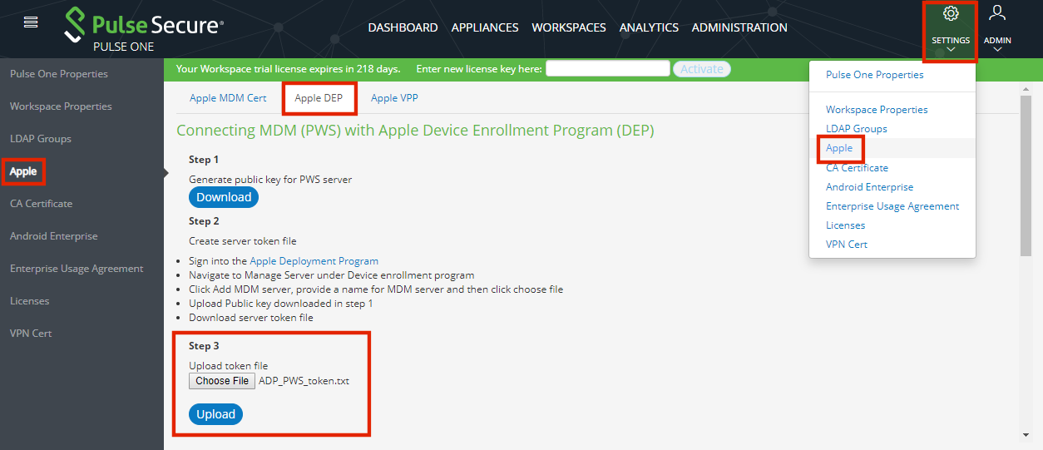
Task: Click the Admin user icon
Action: (997, 13)
